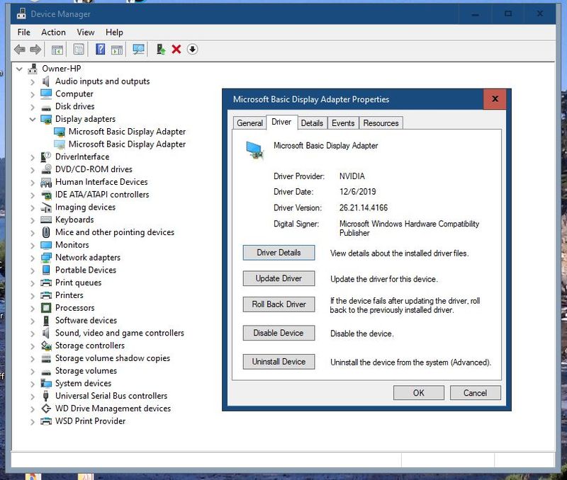
Task: Expand the Computer category
Action: (33, 94)
